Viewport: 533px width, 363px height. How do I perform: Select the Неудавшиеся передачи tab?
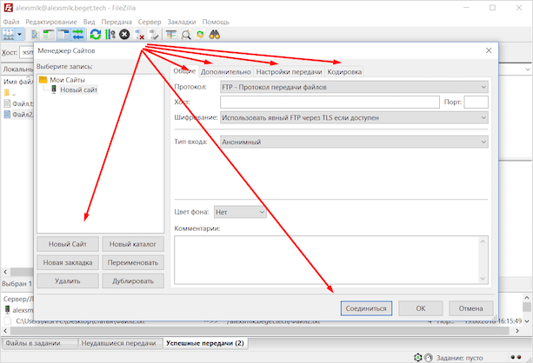tap(118, 343)
